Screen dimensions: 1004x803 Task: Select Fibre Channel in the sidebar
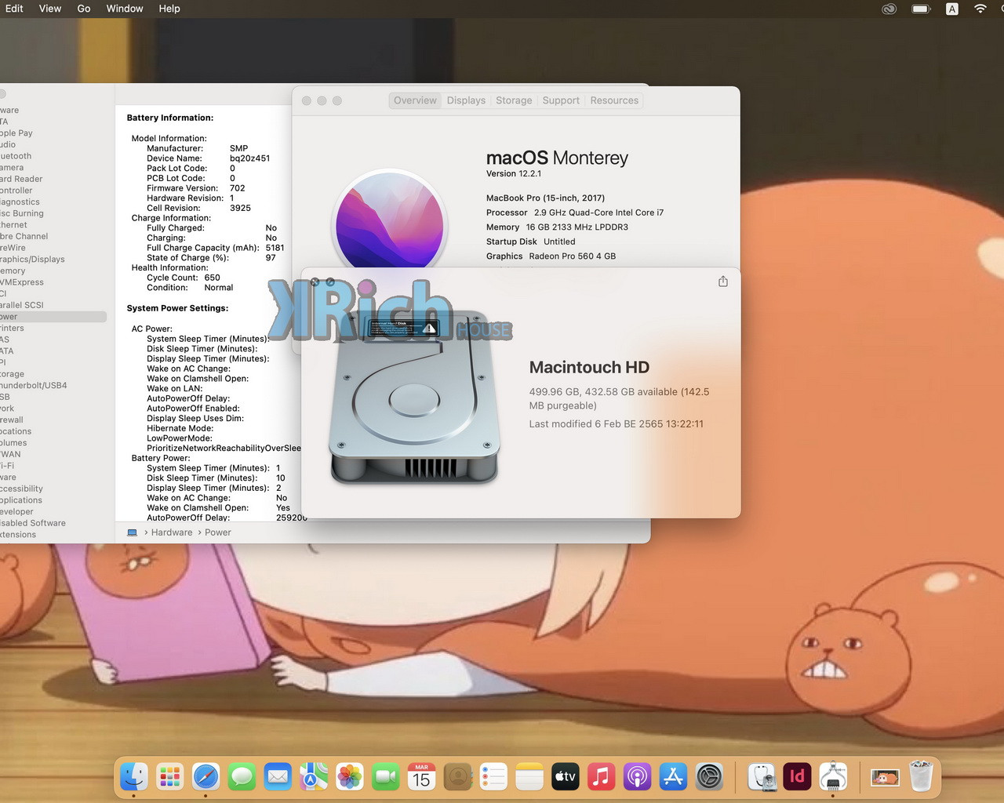24,236
